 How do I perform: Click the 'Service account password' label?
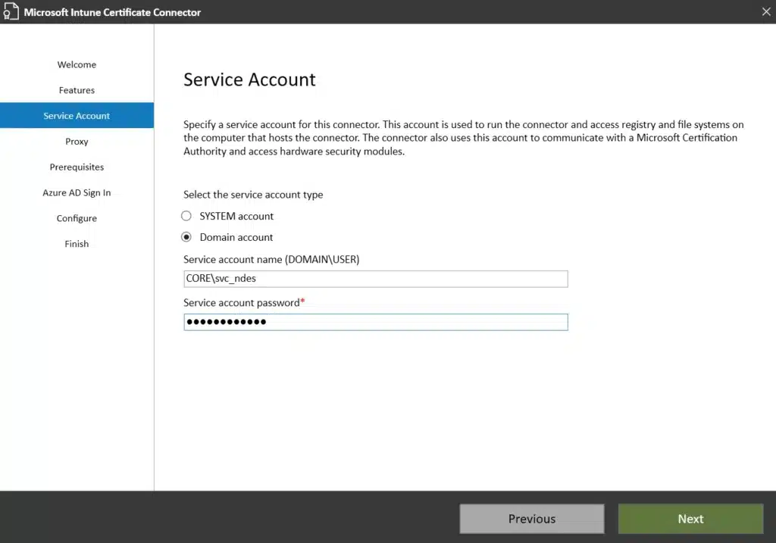[x=242, y=303]
